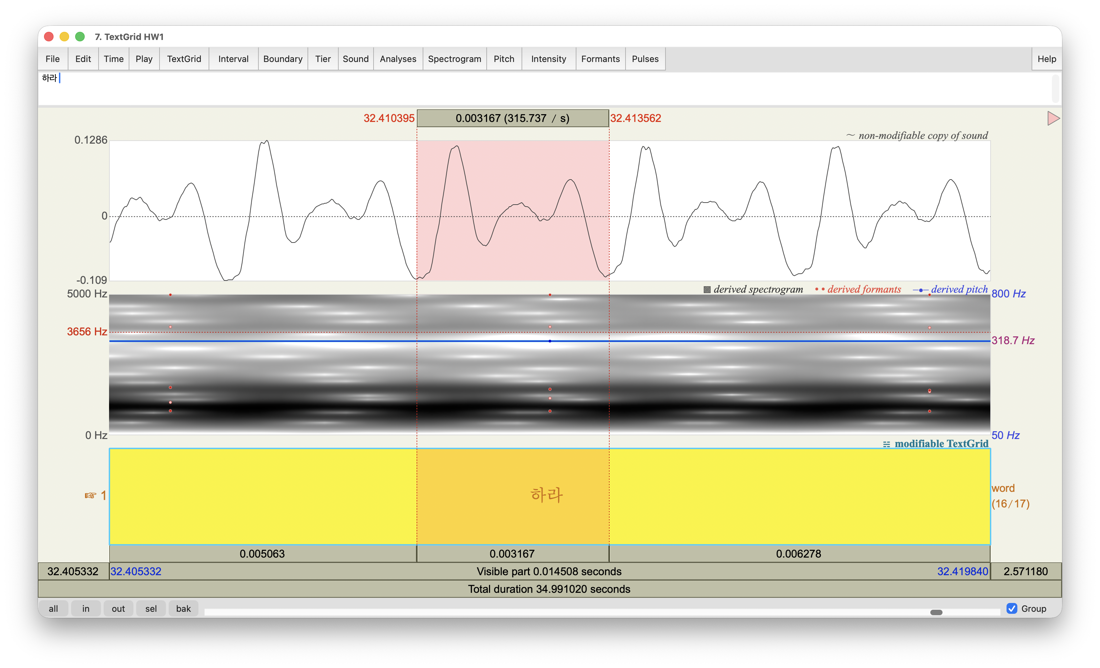
Task: Expand the Tier menu
Action: (x=323, y=59)
